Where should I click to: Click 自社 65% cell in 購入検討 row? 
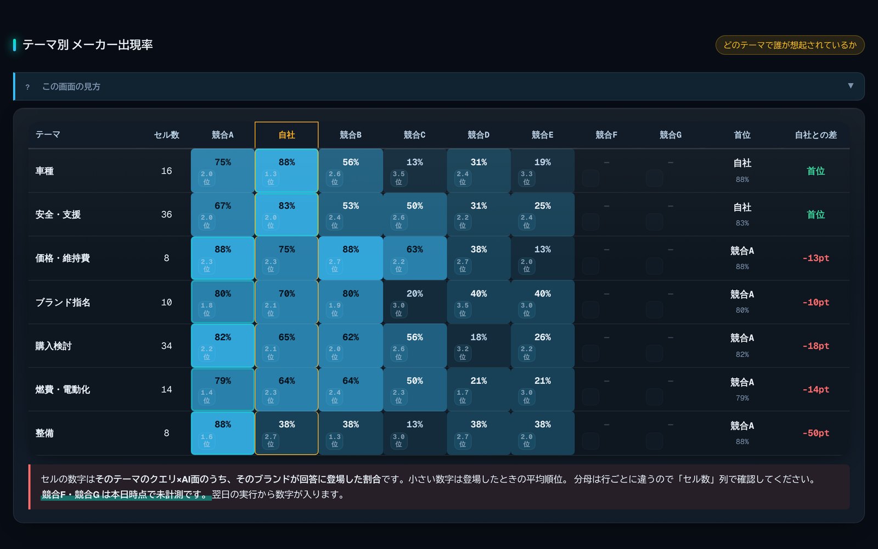tap(286, 346)
